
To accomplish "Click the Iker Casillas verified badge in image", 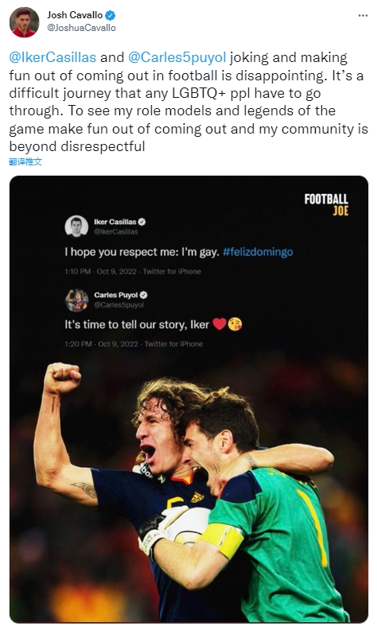I will pyautogui.click(x=142, y=222).
